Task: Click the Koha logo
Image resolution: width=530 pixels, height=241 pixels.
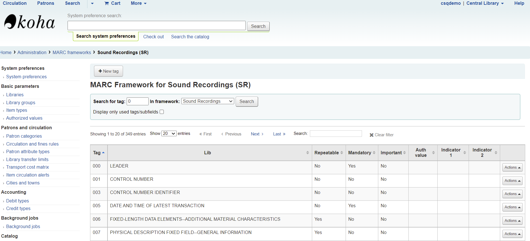Action: pyautogui.click(x=30, y=22)
